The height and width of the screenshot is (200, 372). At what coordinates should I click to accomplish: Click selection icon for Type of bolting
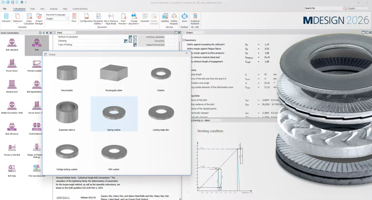click(x=135, y=45)
